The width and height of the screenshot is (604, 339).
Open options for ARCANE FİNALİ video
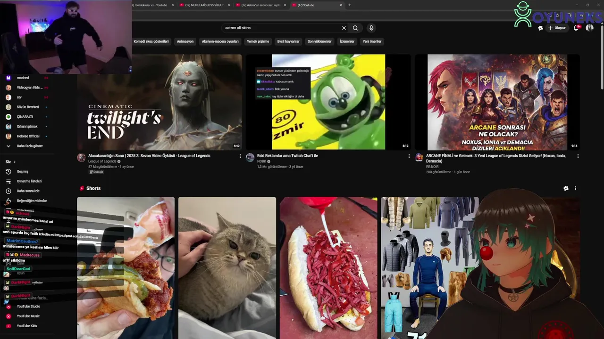point(578,156)
